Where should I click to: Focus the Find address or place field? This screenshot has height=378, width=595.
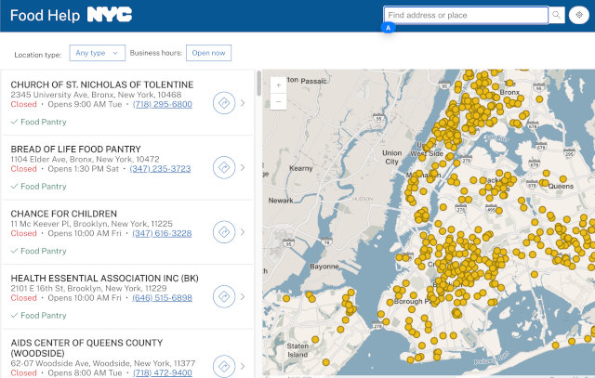click(x=466, y=15)
